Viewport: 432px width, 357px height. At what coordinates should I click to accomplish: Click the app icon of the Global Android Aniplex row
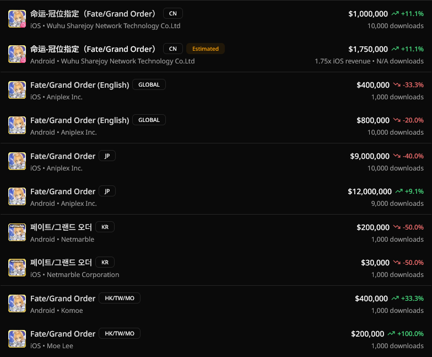tap(17, 125)
